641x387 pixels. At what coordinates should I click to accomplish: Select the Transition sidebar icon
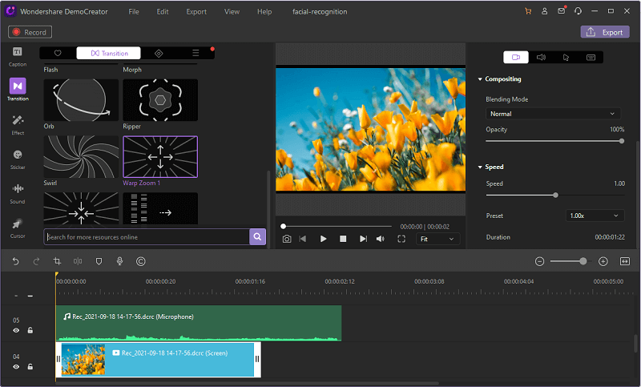18,90
